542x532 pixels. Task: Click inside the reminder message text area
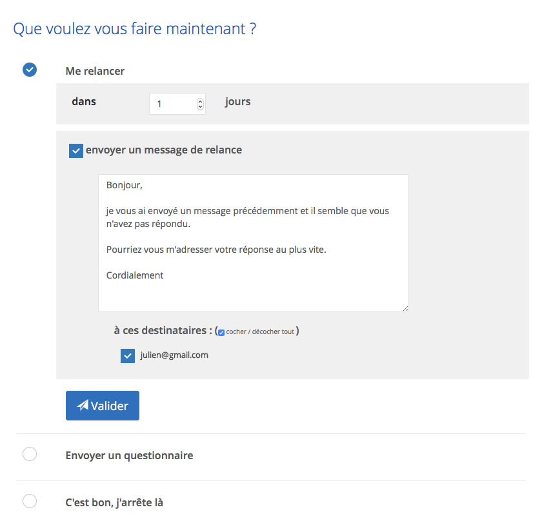pyautogui.click(x=254, y=243)
